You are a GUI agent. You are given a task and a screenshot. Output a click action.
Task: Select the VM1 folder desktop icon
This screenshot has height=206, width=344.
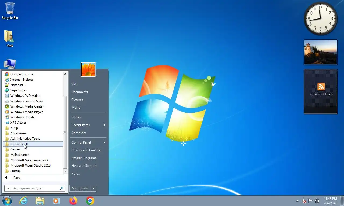point(10,39)
